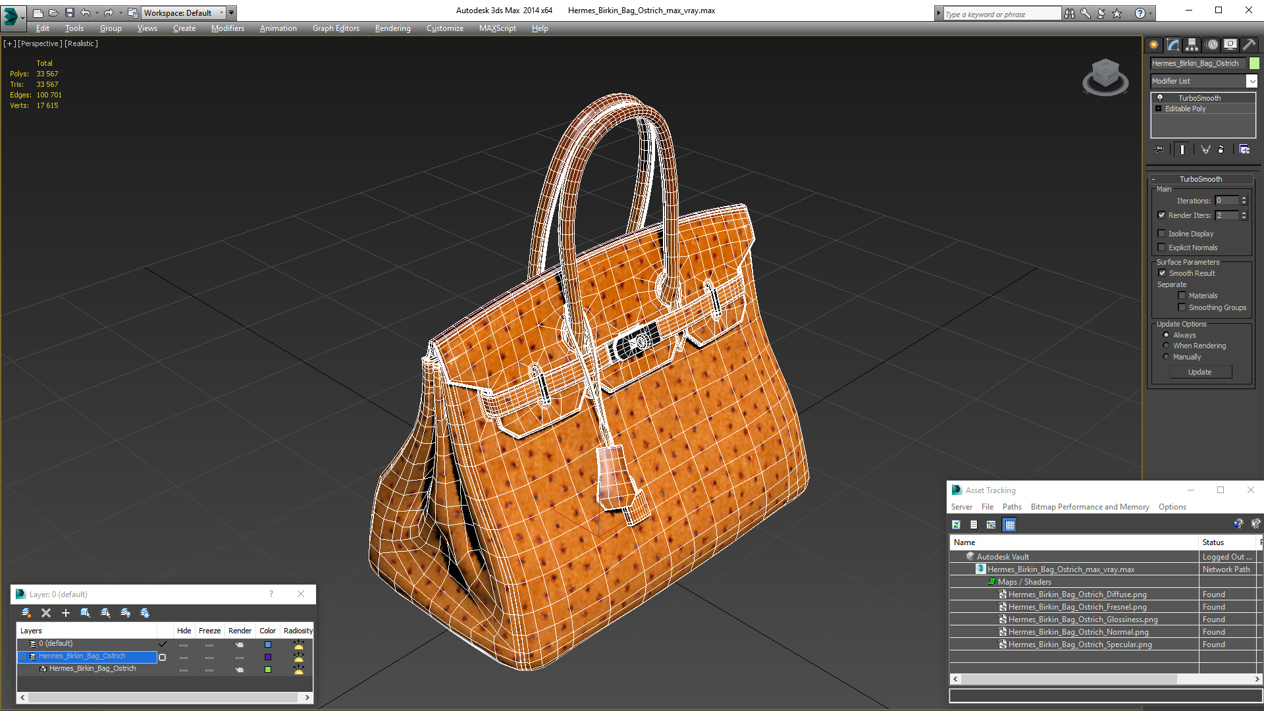Open the Customize menu

(445, 28)
